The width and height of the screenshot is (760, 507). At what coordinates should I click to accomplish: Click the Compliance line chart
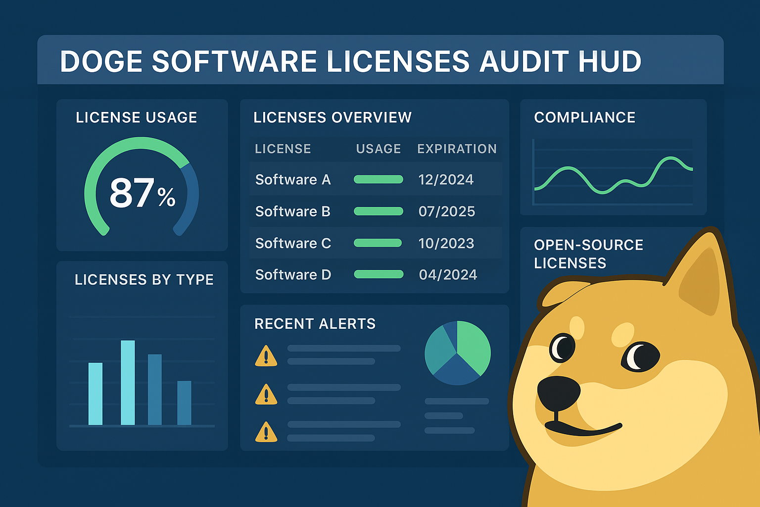614,176
